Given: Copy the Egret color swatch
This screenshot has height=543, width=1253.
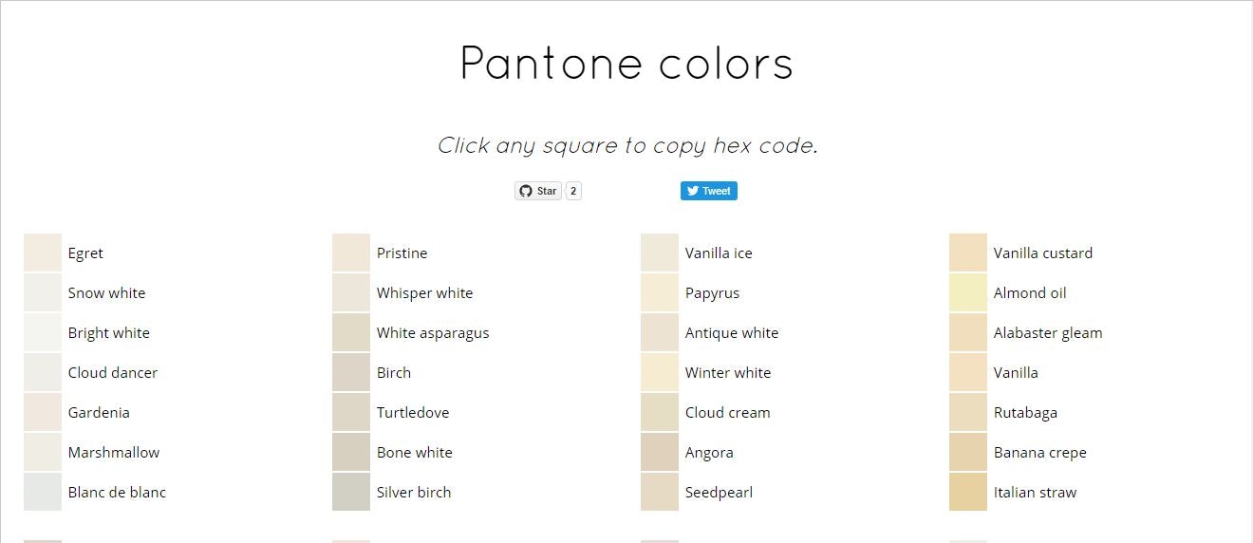Looking at the screenshot, I should pyautogui.click(x=43, y=253).
